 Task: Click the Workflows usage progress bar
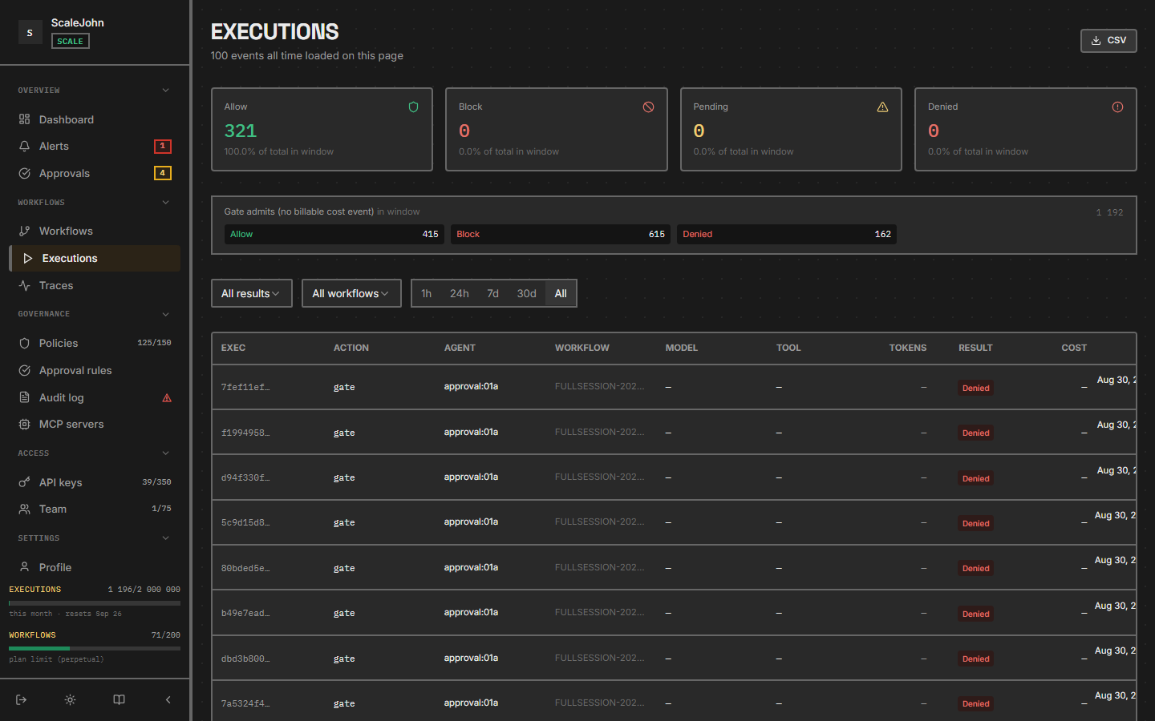pos(95,648)
